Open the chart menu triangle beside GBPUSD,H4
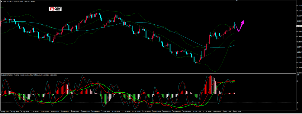302x114 pixels. point(1,1)
